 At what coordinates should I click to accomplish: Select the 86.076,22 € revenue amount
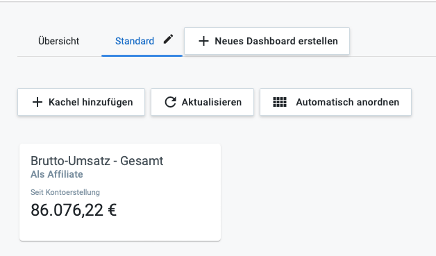(74, 210)
